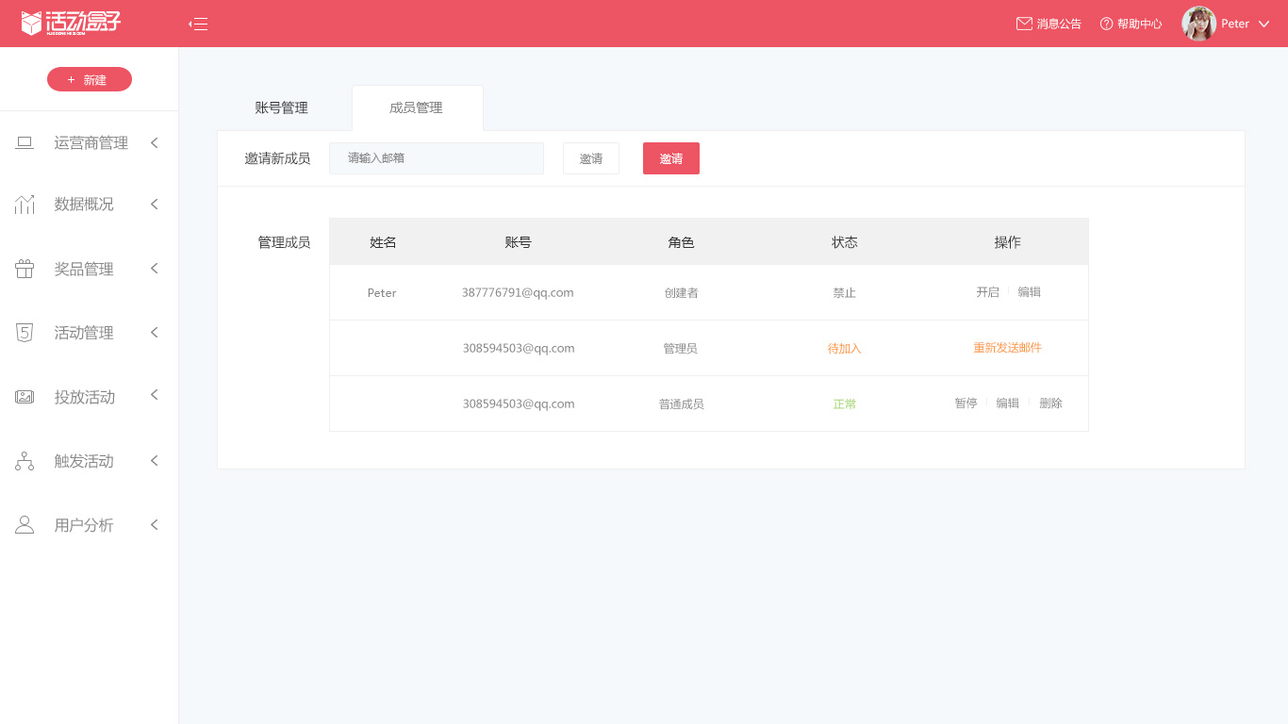This screenshot has height=724, width=1288.
Task: Click the 管理成员 label
Action: pos(284,242)
